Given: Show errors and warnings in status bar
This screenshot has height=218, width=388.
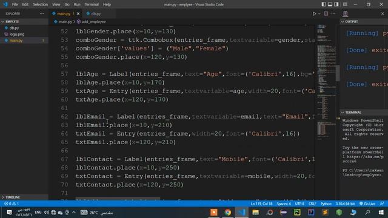Looking at the screenshot, I should [x=12, y=203].
